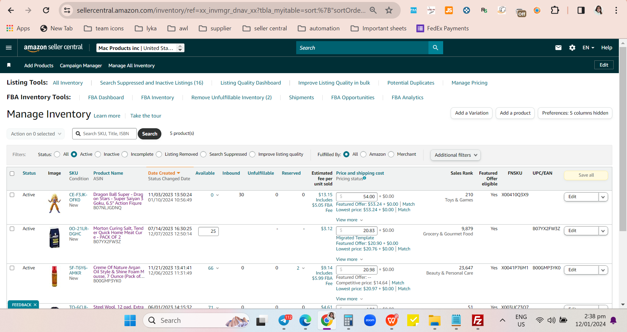Open the FedEx Payments bookmark
The height and width of the screenshot is (332, 627).
pos(442,28)
